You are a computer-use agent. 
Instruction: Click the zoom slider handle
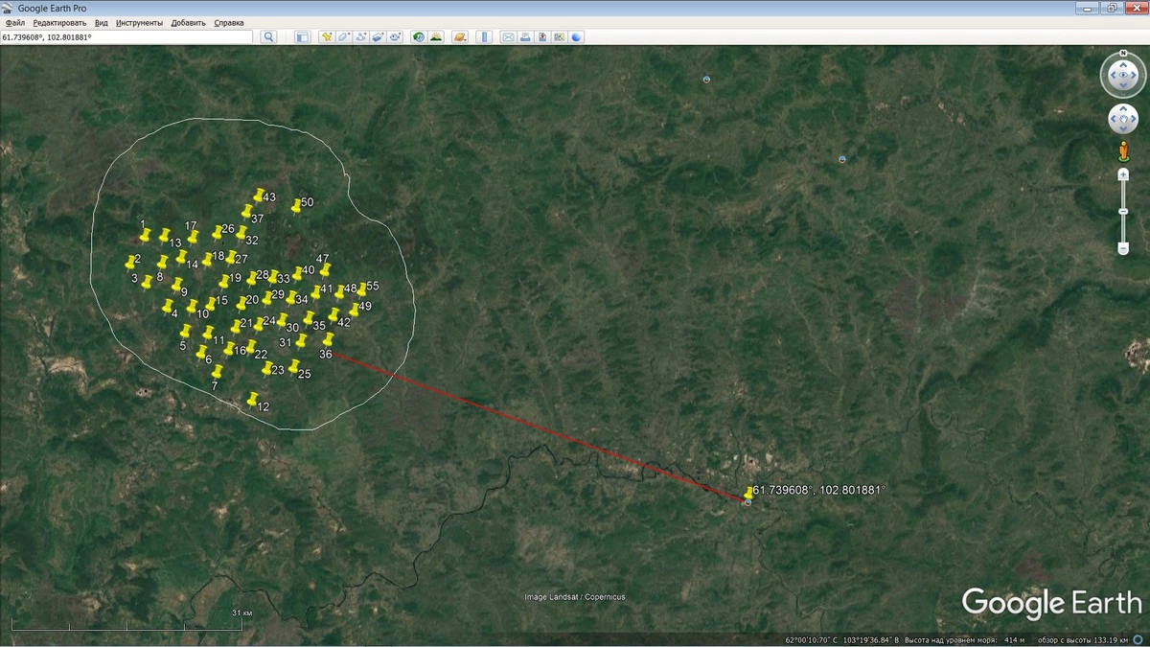1123,211
